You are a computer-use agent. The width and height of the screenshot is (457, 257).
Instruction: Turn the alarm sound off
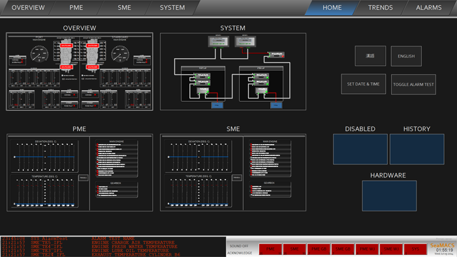click(x=239, y=246)
